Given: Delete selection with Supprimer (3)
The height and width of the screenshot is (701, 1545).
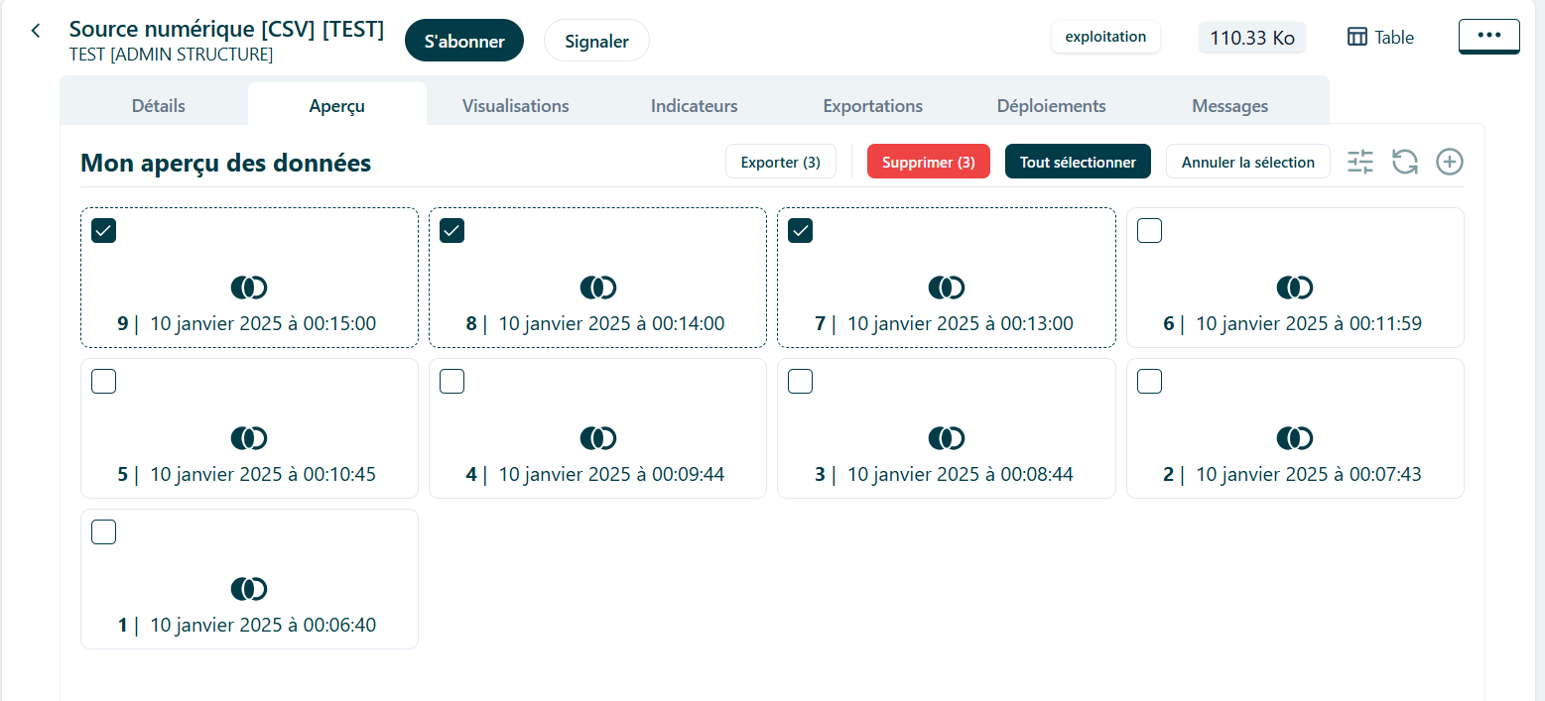Looking at the screenshot, I should (x=929, y=162).
